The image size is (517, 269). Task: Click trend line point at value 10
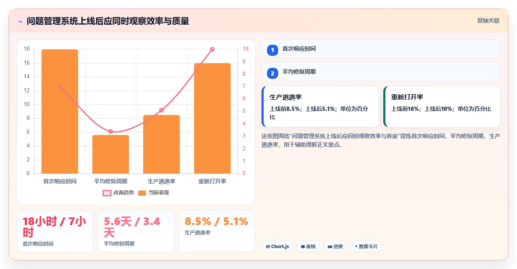click(x=212, y=49)
